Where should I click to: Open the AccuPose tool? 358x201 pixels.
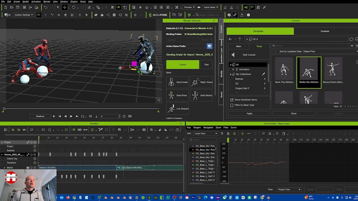158,15
